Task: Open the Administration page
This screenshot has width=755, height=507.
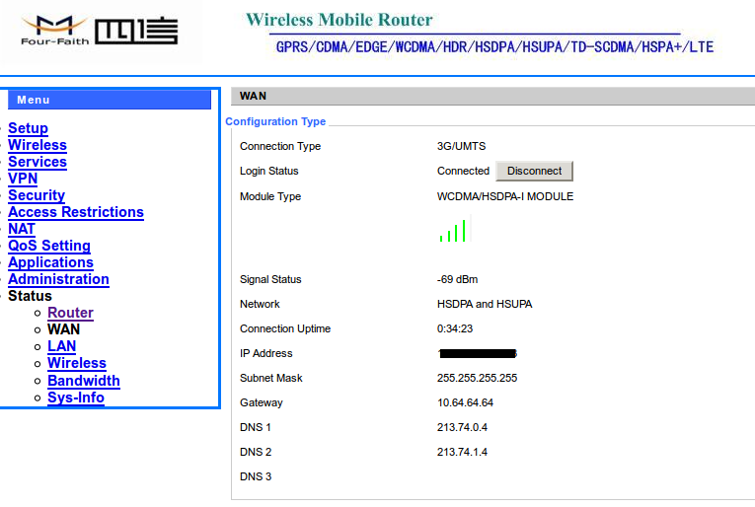Action: tap(59, 279)
